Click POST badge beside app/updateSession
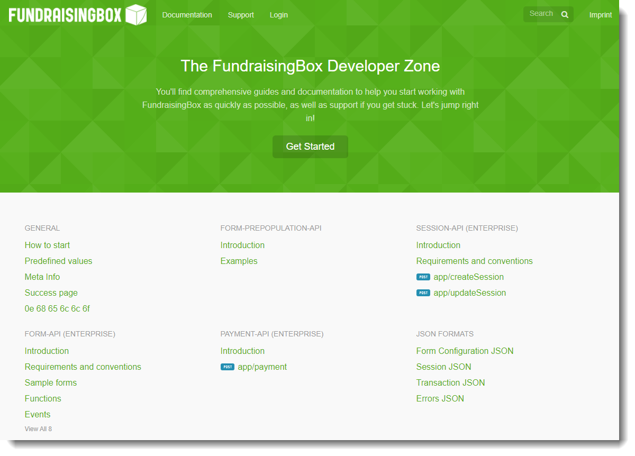The image size is (635, 456). point(423,293)
